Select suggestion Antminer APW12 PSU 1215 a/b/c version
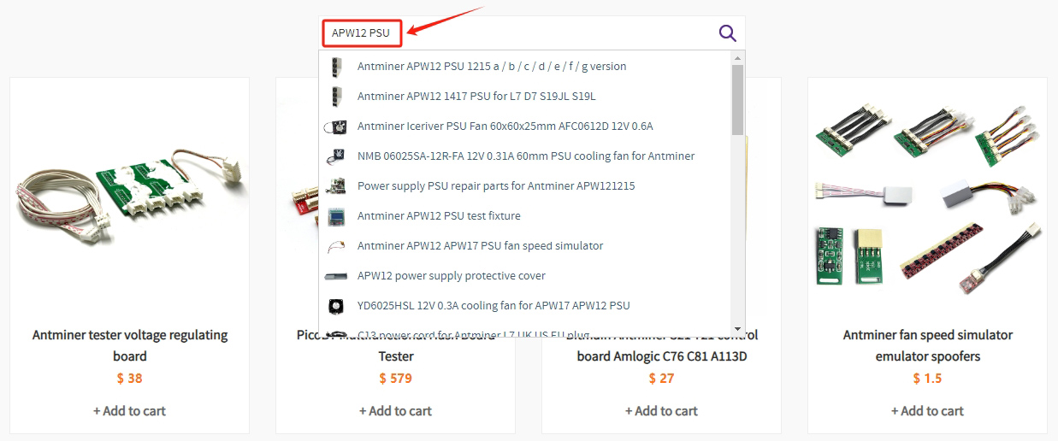Image resolution: width=1058 pixels, height=441 pixels. (x=492, y=67)
